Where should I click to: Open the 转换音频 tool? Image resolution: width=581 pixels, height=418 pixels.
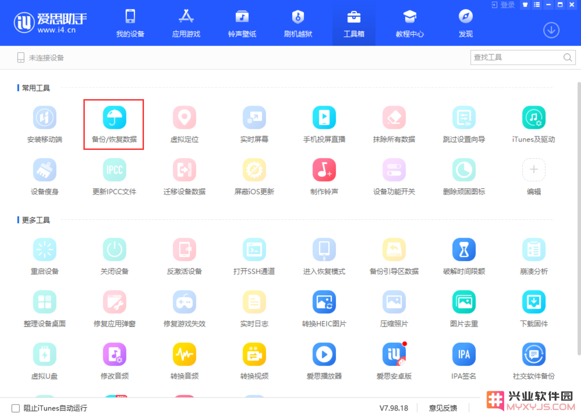click(185, 361)
